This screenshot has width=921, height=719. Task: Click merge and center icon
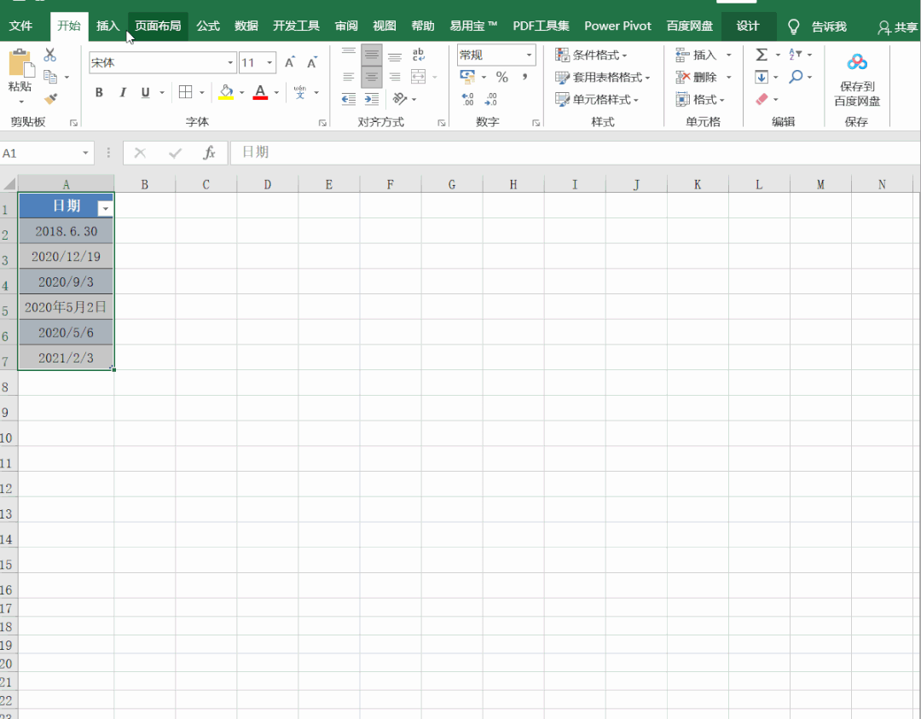418,77
